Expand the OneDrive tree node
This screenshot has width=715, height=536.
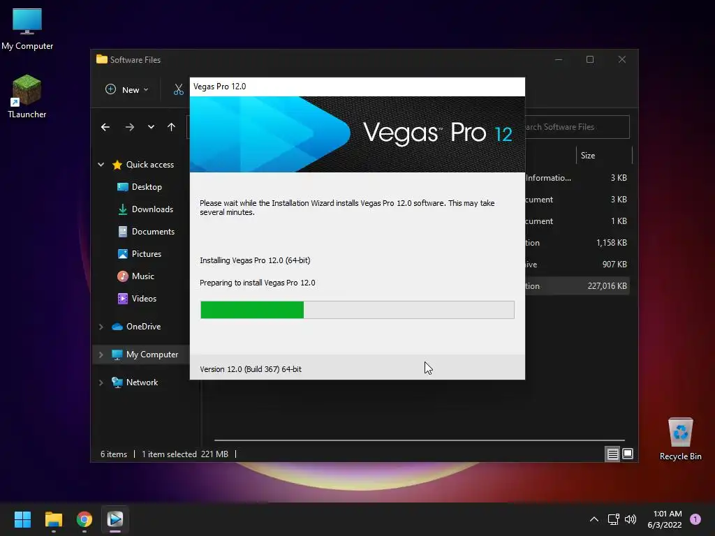[101, 327]
